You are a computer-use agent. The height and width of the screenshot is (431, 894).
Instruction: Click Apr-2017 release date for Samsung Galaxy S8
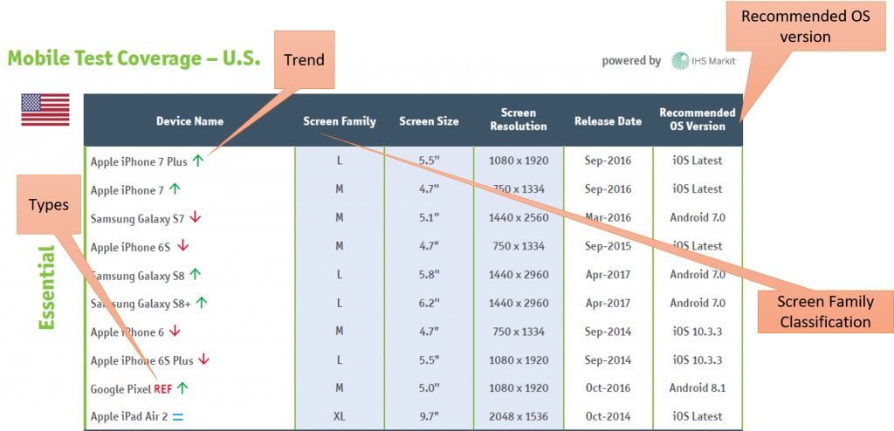tap(608, 274)
